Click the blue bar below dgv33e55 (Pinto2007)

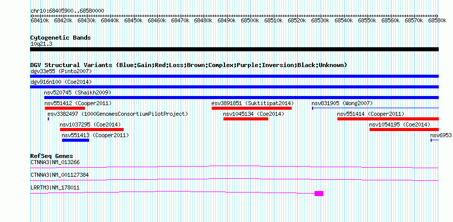pos(234,76)
